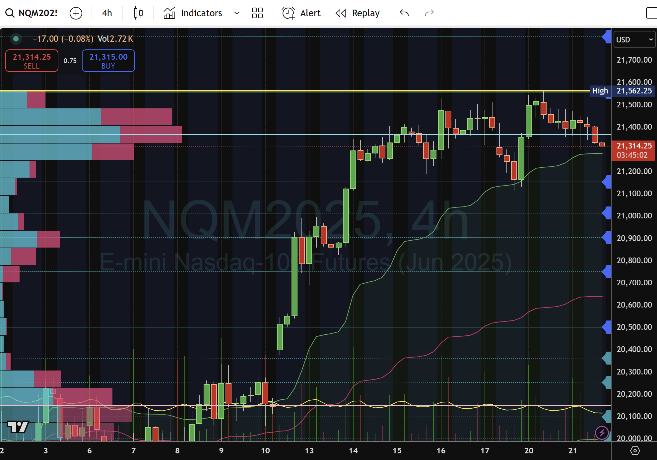Viewport: 657px width, 460px height.
Task: Undo the last chart action
Action: [x=404, y=13]
